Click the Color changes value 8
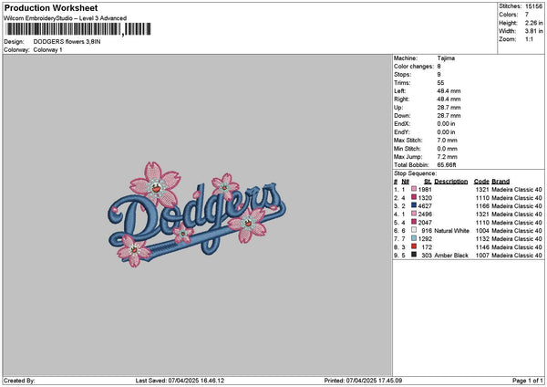 point(439,67)
